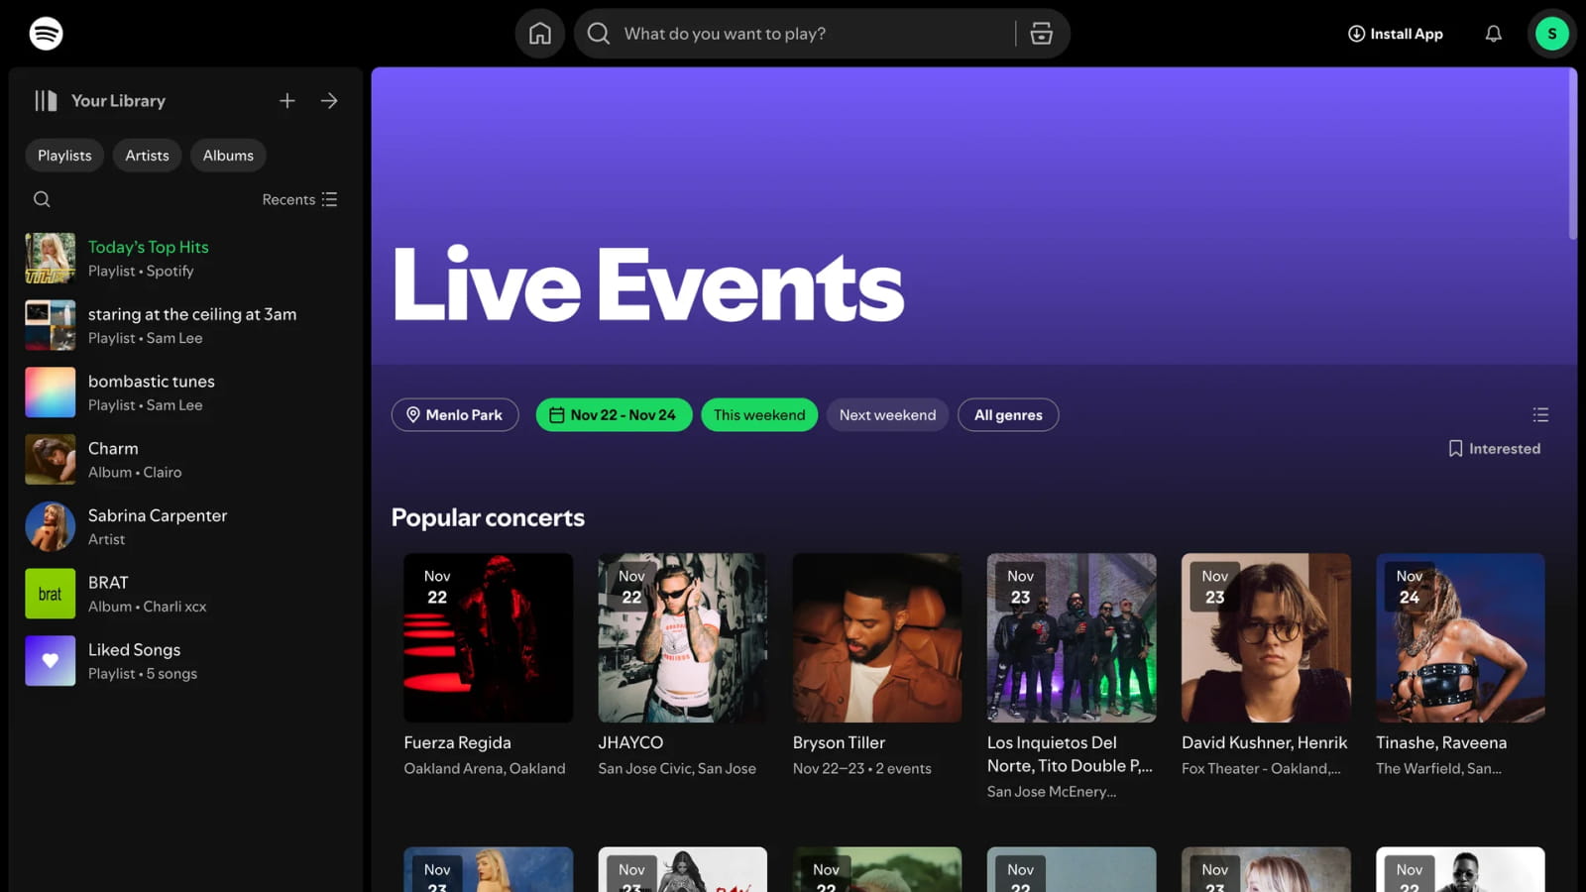Enable the Next weekend filter
This screenshot has height=892, width=1586.
coord(886,414)
